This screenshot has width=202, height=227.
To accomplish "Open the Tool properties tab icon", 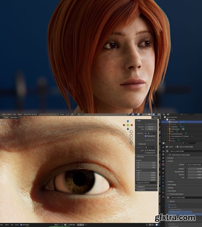I will pyautogui.click(x=163, y=147).
